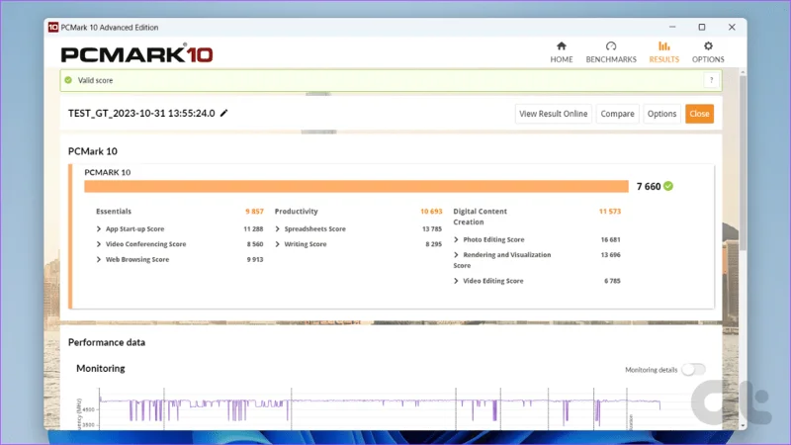Click the Essentials heading
The image size is (791, 445).
pos(114,212)
